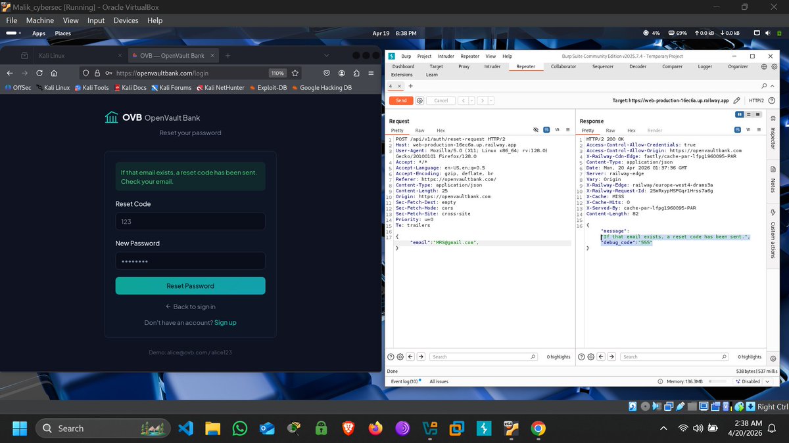The image size is (789, 443).
Task: Edit target with the pencil icon
Action: 738,100
